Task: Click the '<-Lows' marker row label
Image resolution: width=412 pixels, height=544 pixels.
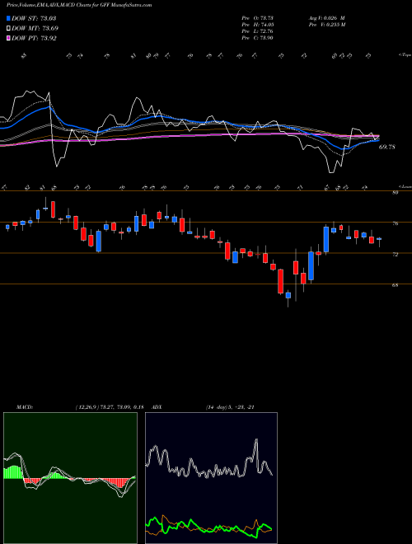Action: click(405, 186)
